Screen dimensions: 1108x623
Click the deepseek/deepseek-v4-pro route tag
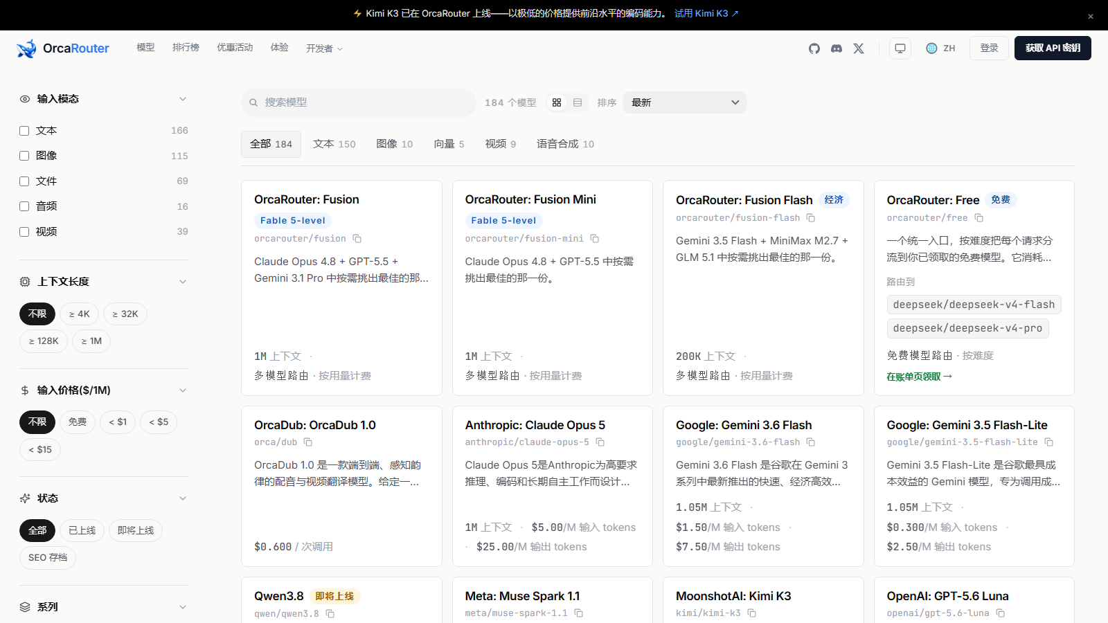tap(967, 328)
